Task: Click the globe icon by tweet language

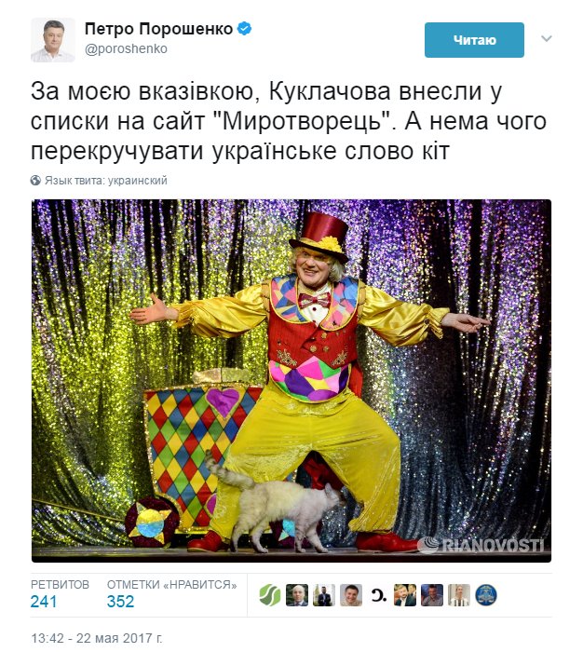Action: tap(35, 181)
